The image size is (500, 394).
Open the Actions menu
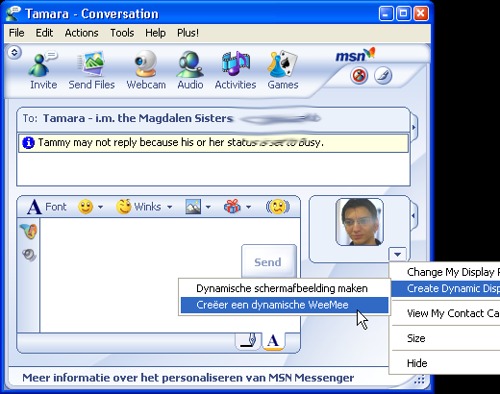82,33
